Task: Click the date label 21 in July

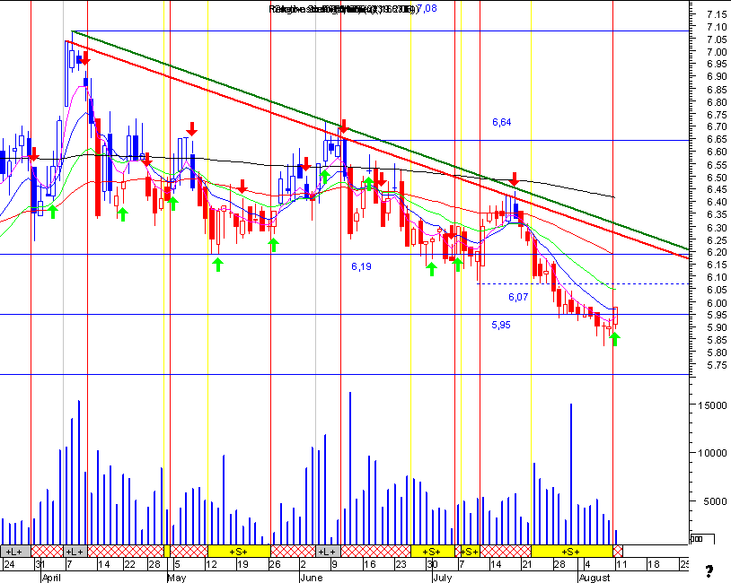Action: click(x=528, y=564)
